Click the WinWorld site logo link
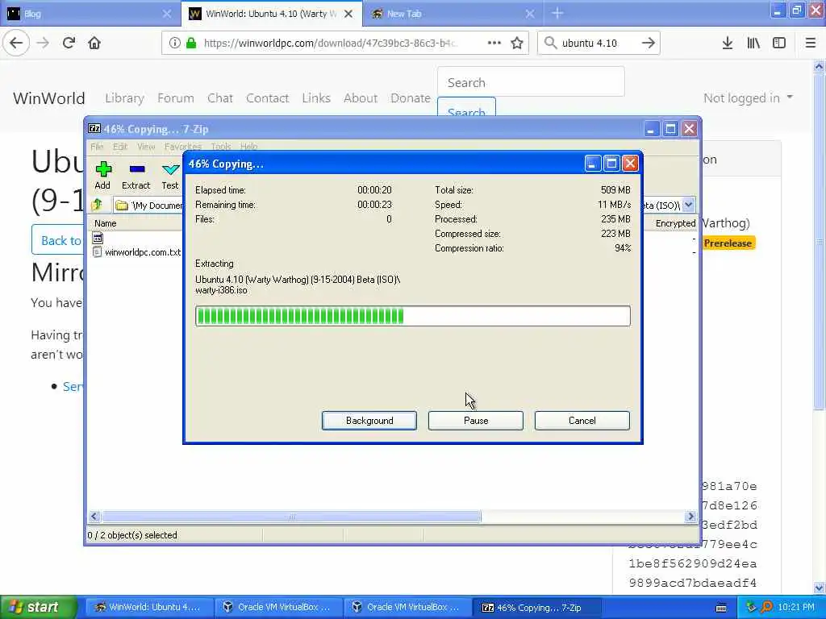The width and height of the screenshot is (826, 619). pos(49,98)
